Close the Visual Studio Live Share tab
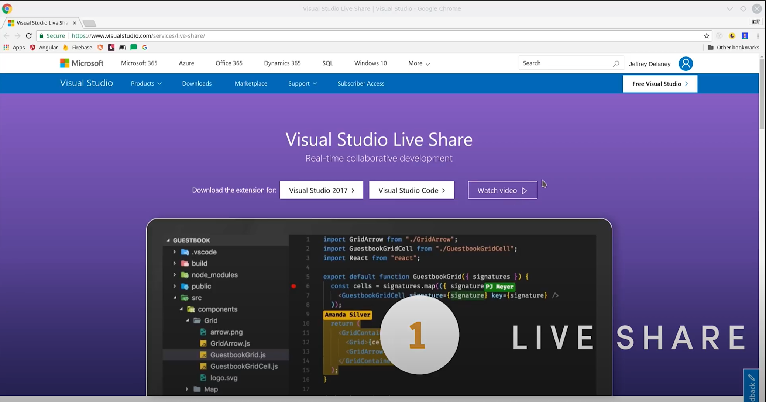Image resolution: width=766 pixels, height=402 pixels. point(75,23)
